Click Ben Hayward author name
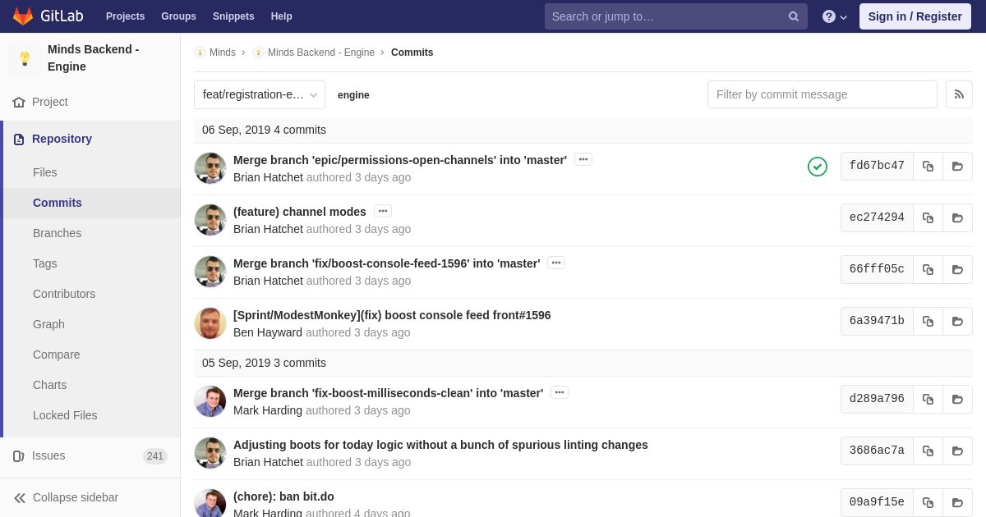 [268, 332]
